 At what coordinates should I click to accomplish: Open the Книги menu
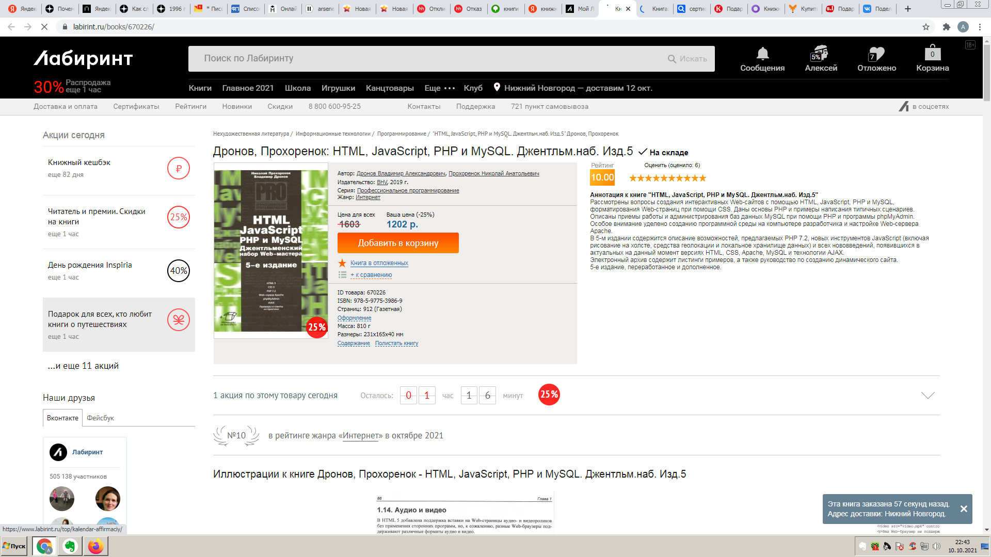tap(200, 88)
